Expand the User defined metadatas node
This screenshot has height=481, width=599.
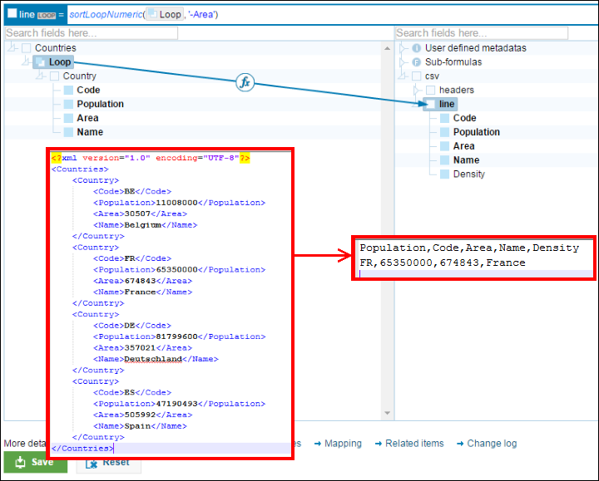[x=403, y=48]
